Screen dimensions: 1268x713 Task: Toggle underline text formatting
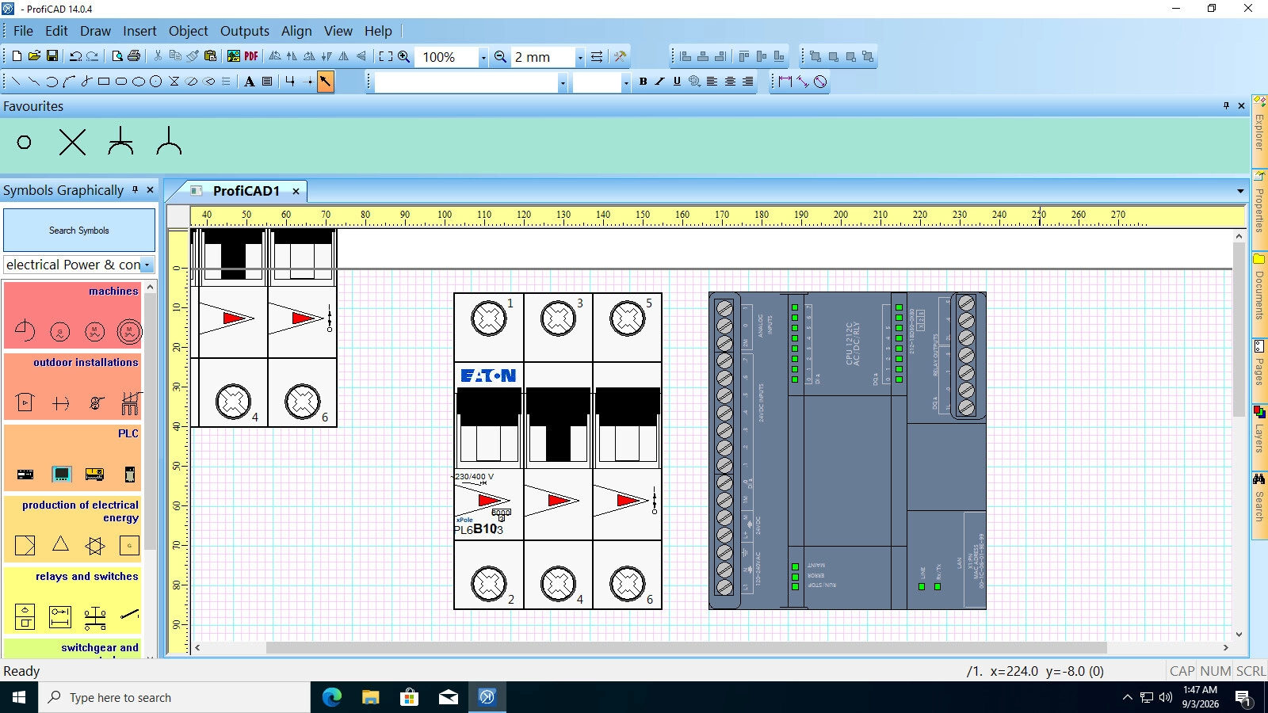click(677, 82)
